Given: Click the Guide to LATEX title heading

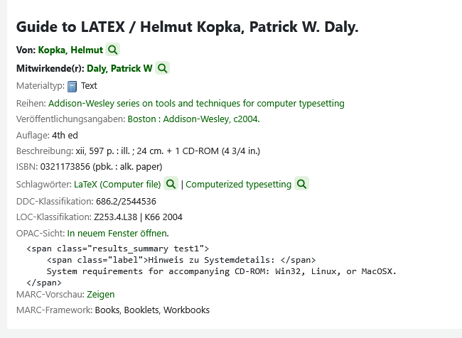Looking at the screenshot, I should click(x=187, y=28).
